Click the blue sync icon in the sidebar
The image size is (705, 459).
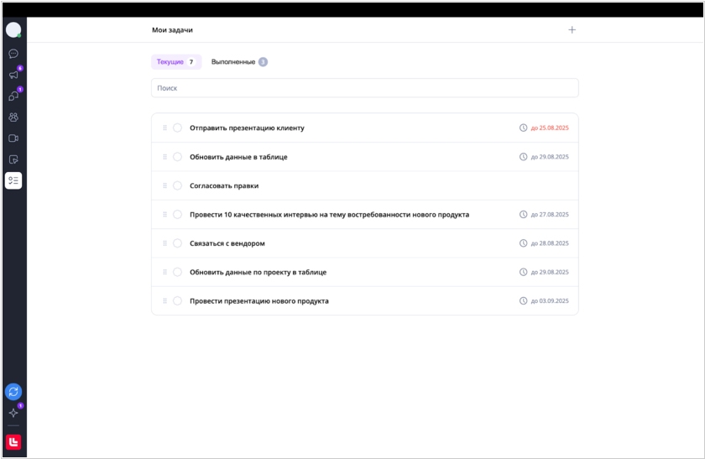coord(13,392)
